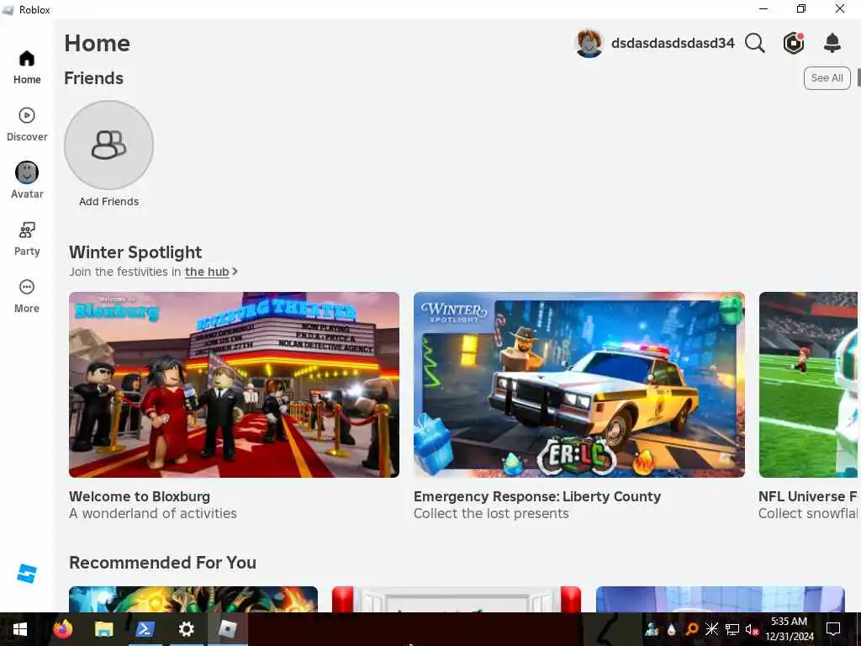Click 'Collect the lost presents' caption
861x646 pixels.
coord(491,514)
